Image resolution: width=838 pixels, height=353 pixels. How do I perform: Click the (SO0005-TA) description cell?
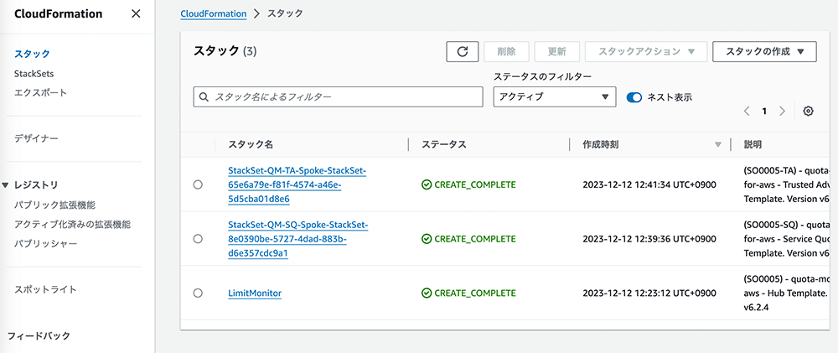[x=786, y=185]
